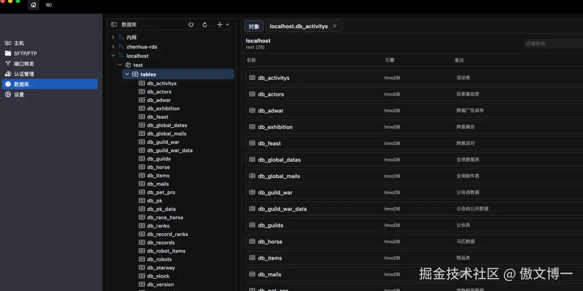Select db_race_horse in the tree

pos(165,218)
